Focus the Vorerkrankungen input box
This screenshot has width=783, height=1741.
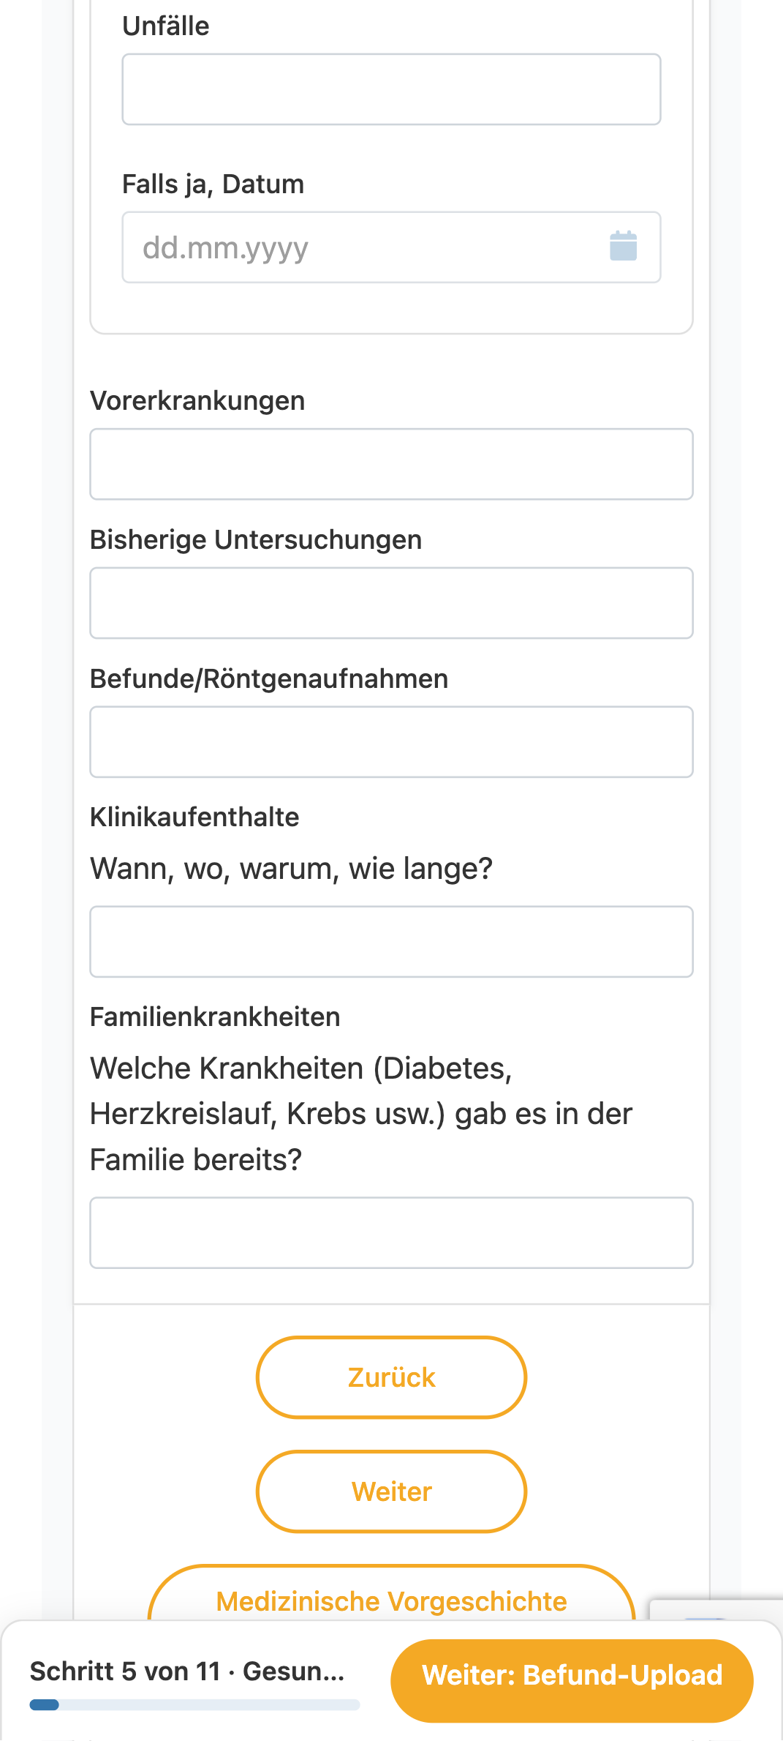(391, 464)
